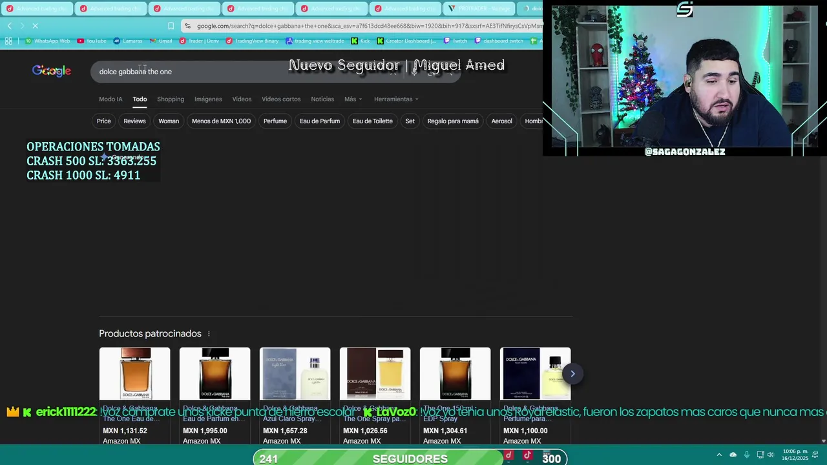The image size is (827, 465).
Task: Open the TradingView Binary bookmark
Action: coord(252,41)
